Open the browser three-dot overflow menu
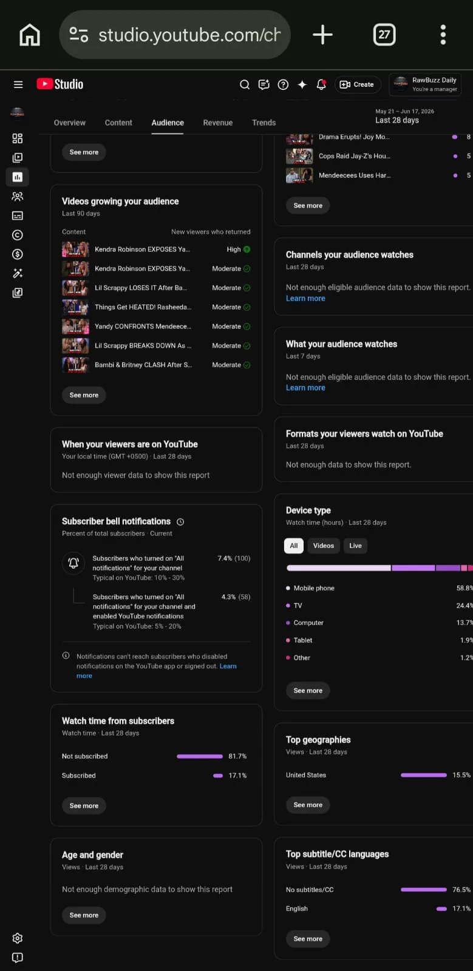Screen dimensions: 473x971 tap(443, 35)
